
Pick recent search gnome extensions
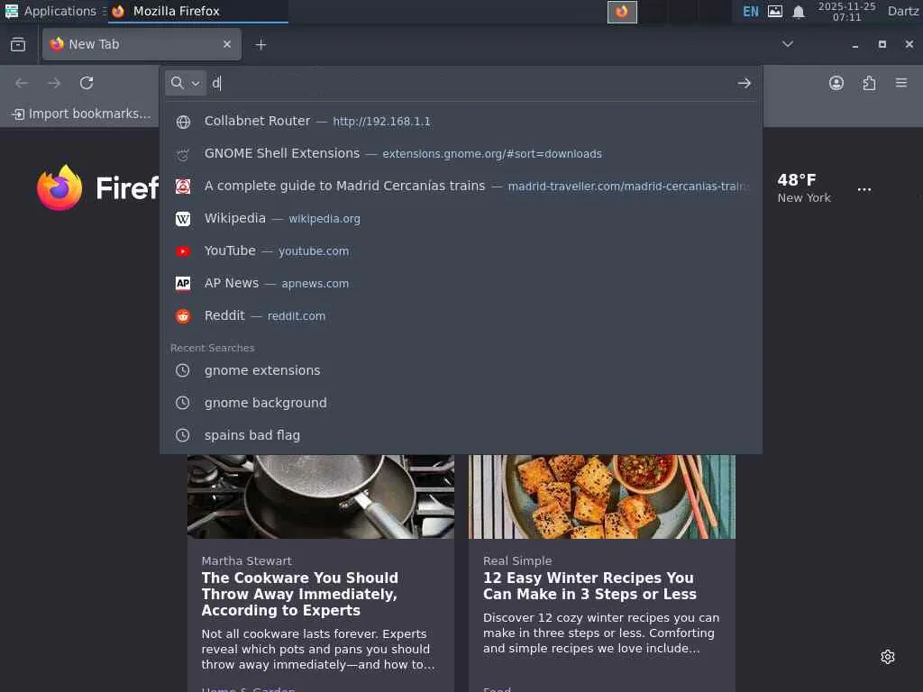461,370
